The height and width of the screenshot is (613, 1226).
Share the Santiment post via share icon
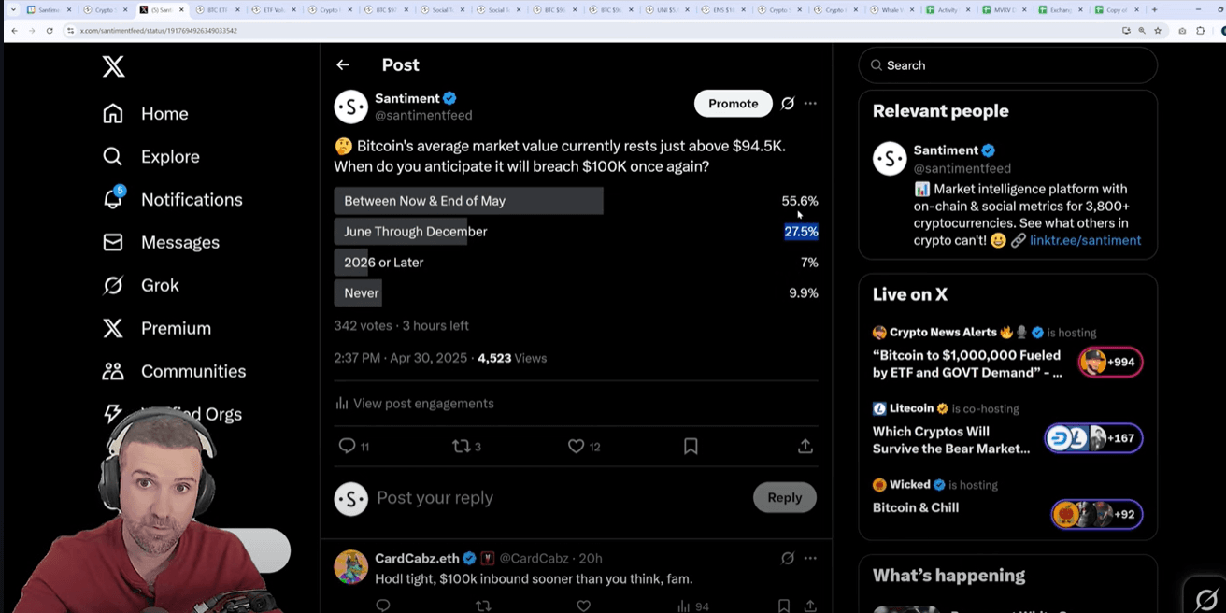805,447
